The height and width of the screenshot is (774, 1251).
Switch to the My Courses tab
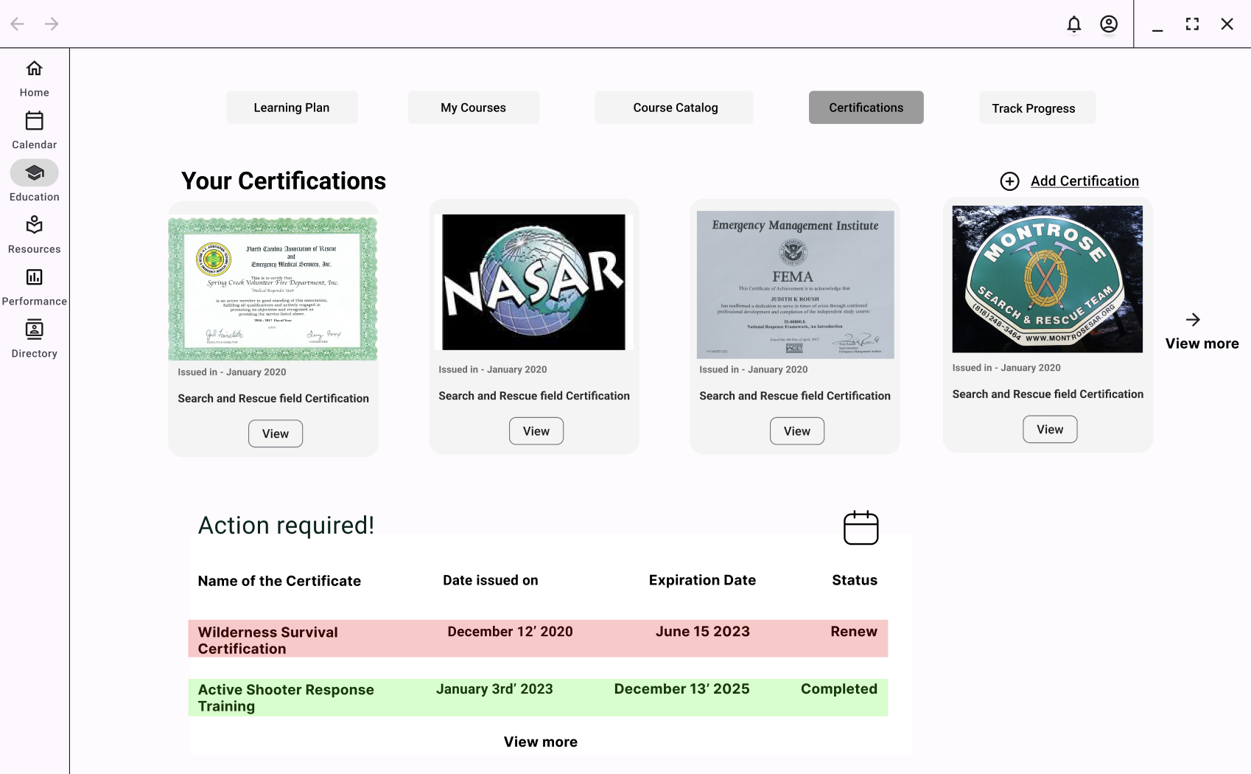click(x=474, y=108)
